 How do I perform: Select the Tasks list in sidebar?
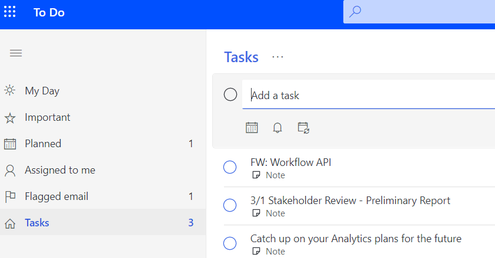click(x=37, y=223)
